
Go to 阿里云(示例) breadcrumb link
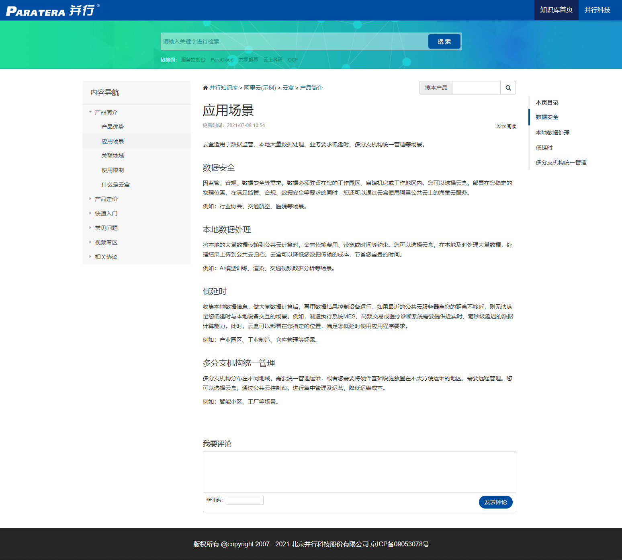260,88
